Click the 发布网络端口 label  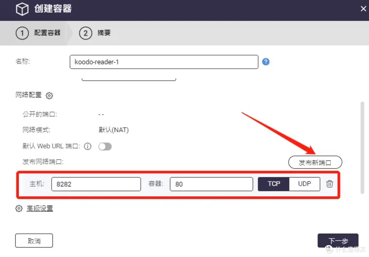[x=43, y=162]
